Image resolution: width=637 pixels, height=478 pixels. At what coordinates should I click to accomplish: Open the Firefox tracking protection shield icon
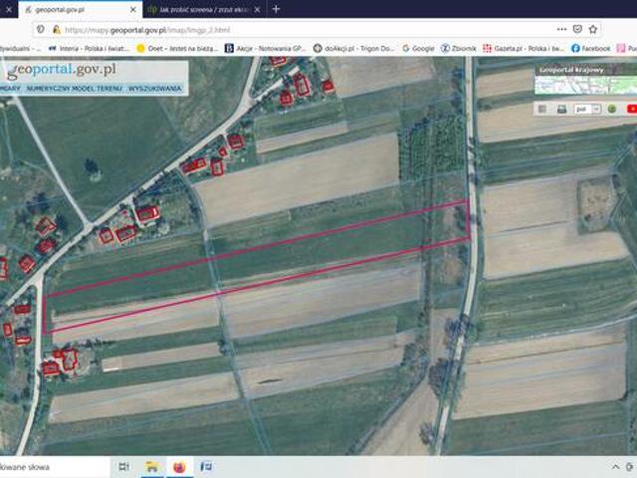tap(40, 29)
